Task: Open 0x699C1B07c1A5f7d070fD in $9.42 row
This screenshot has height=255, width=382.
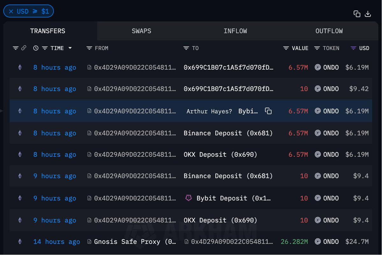Action: click(x=228, y=89)
